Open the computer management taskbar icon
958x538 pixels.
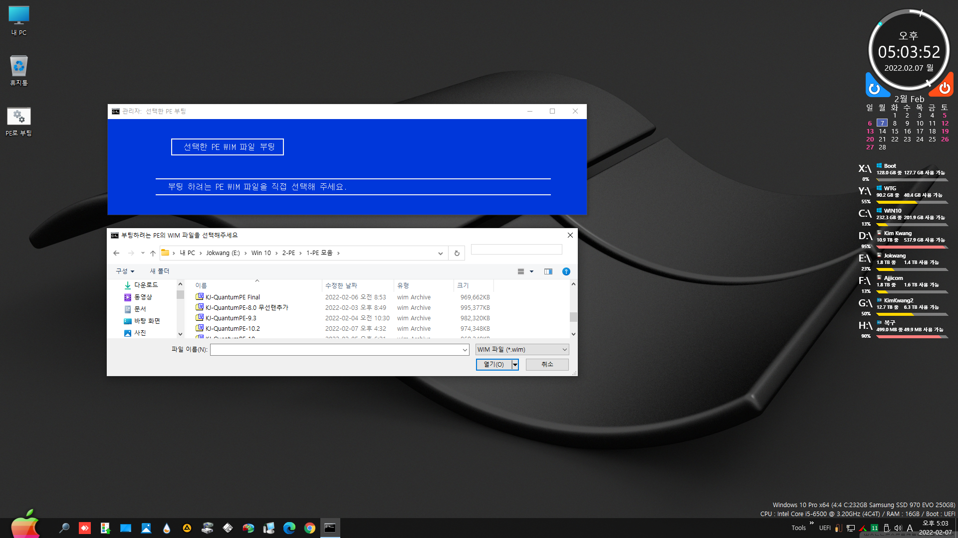269,528
